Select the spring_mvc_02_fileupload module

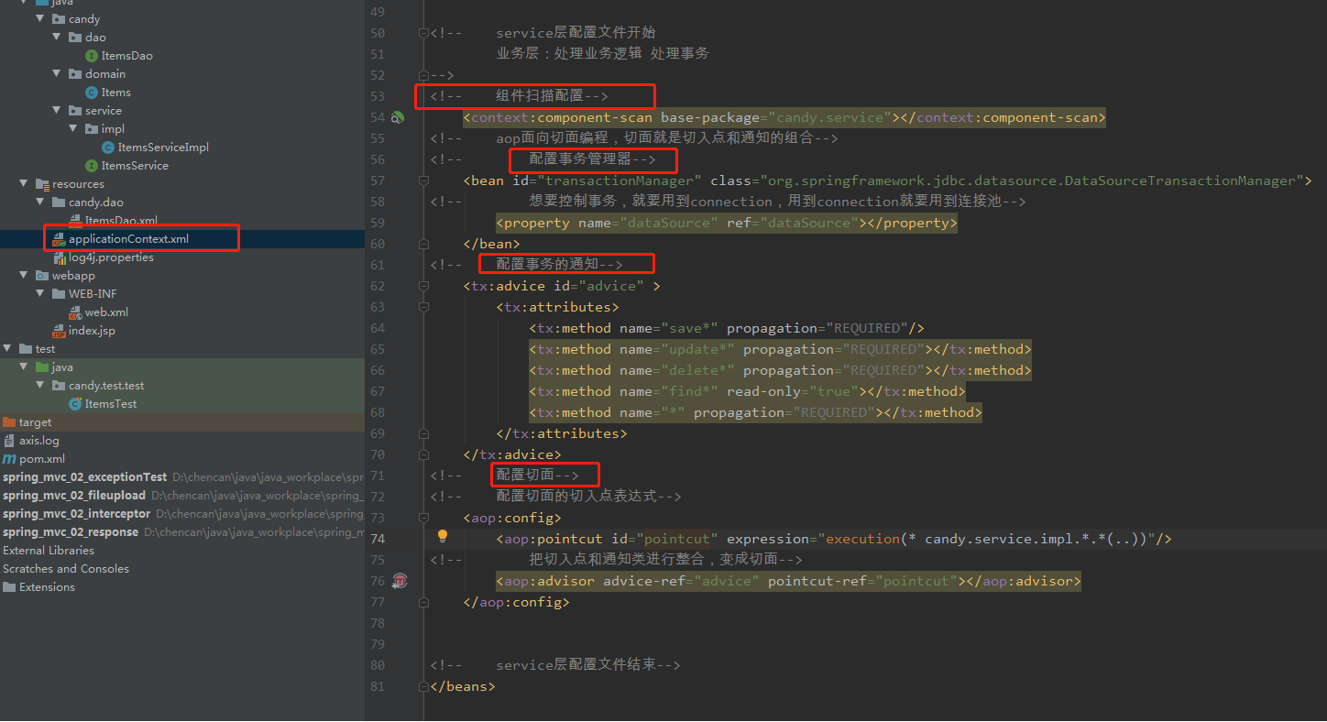(74, 496)
